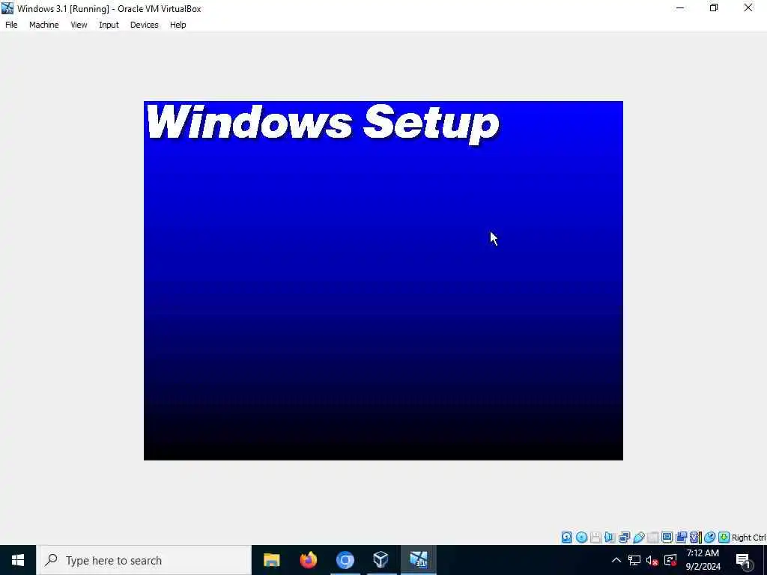The width and height of the screenshot is (767, 575).
Task: Click the floppy drive status icon
Action: point(595,538)
